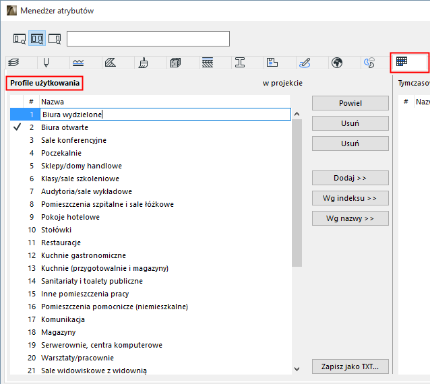Select the Stołówki row

click(x=150, y=230)
